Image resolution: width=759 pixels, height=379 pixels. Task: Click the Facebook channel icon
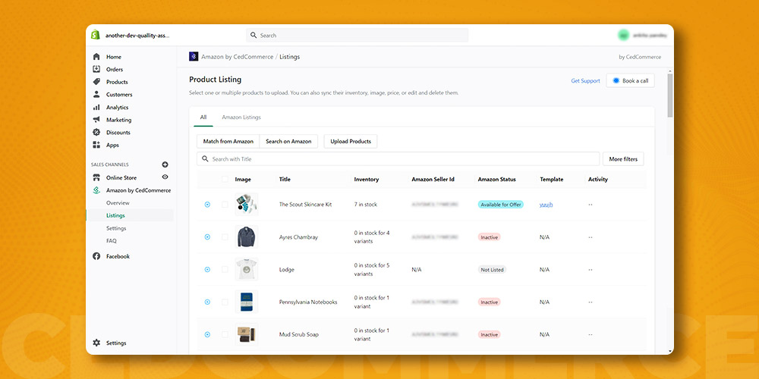point(96,256)
